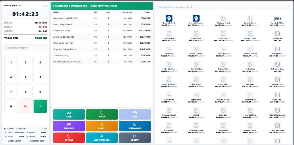Click keypad digit 0
Viewport: 294px width, 145px height.
(11, 106)
